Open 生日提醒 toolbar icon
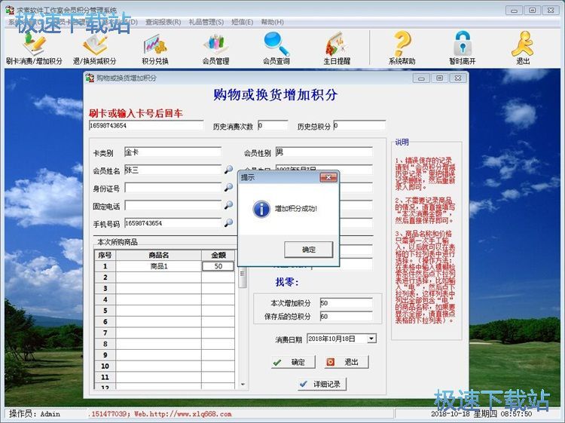565x423 pixels. [337, 49]
